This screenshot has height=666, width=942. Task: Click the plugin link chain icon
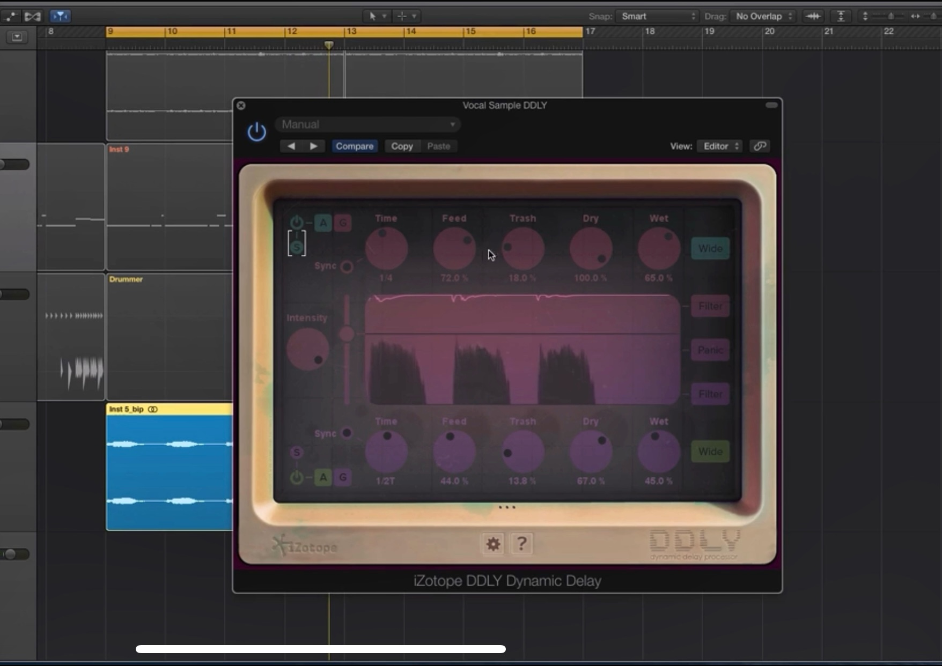pos(760,146)
